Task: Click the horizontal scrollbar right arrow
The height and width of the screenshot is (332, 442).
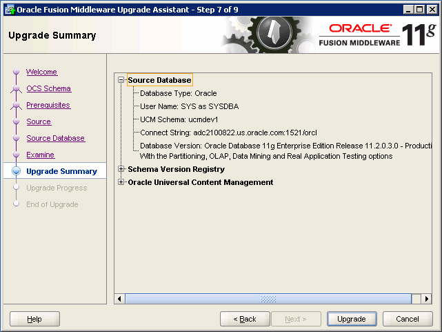Action: [x=427, y=299]
